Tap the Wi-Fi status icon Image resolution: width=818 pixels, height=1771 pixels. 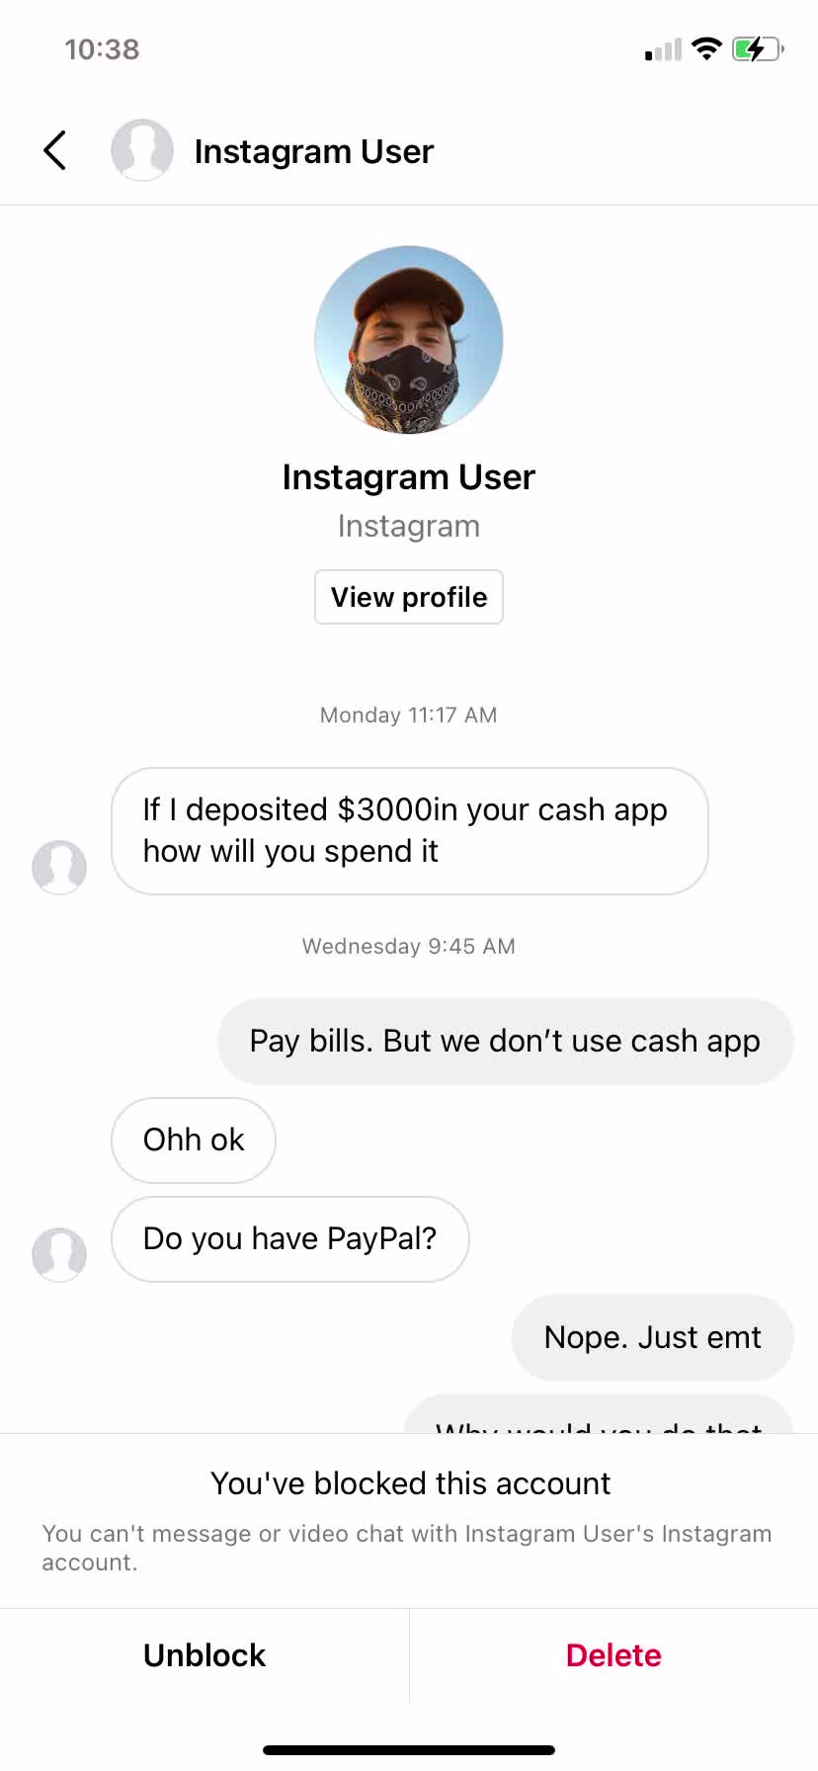[706, 48]
